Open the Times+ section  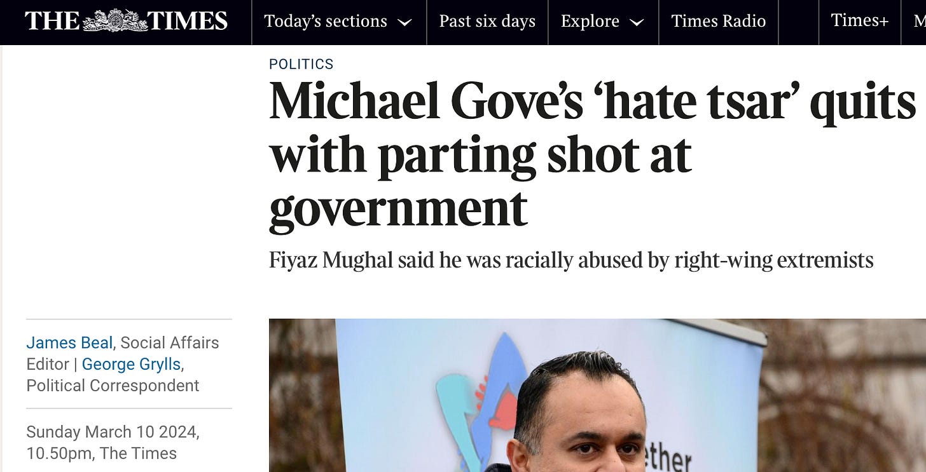[x=860, y=20]
